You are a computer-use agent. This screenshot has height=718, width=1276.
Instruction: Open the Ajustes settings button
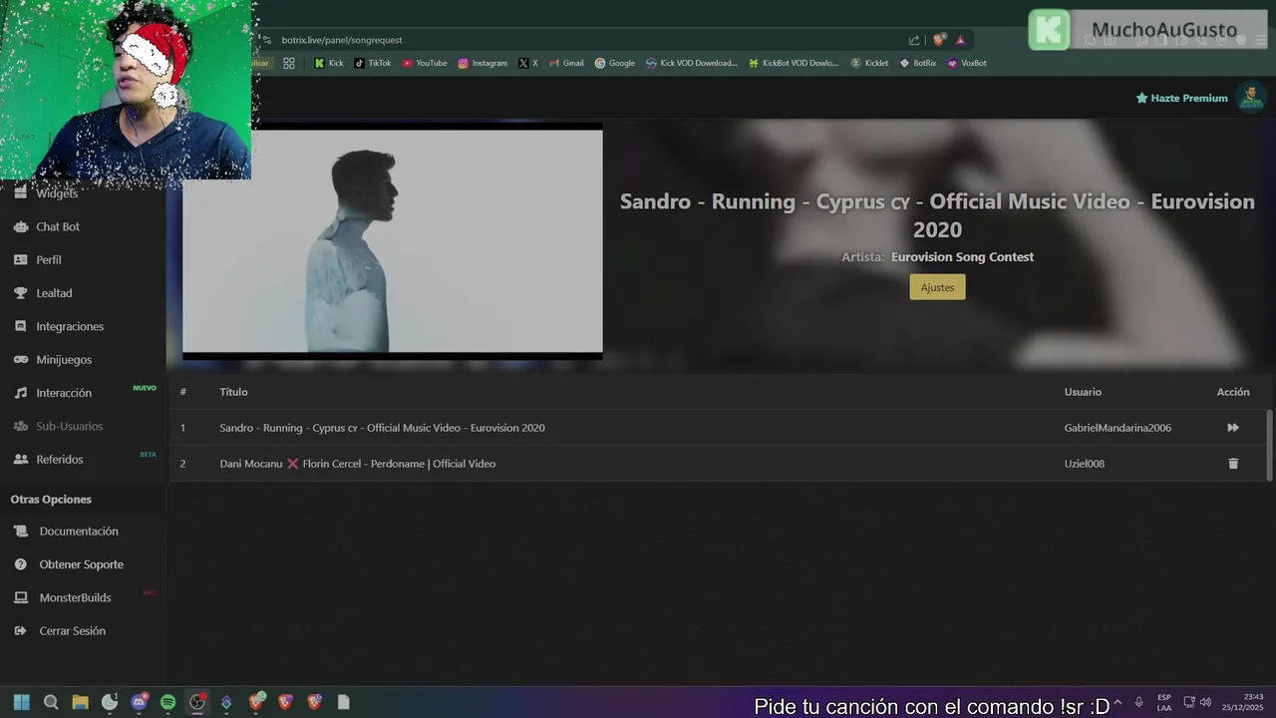tap(937, 287)
